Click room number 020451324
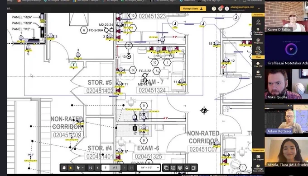308x176 pixels. click(152, 90)
